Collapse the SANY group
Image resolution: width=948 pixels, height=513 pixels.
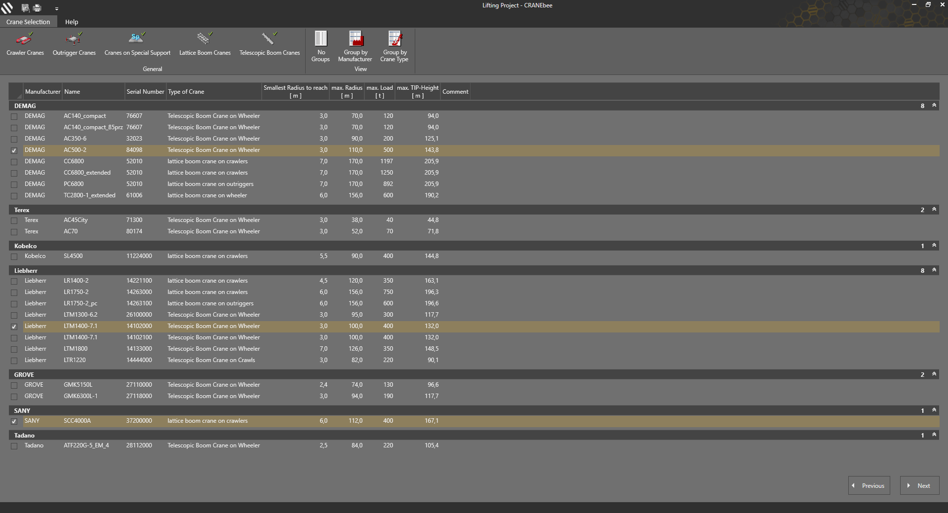click(934, 410)
